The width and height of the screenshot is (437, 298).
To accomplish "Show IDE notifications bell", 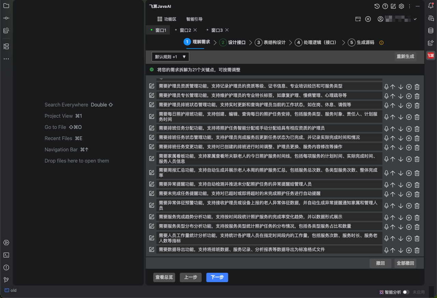I will pyautogui.click(x=431, y=6).
